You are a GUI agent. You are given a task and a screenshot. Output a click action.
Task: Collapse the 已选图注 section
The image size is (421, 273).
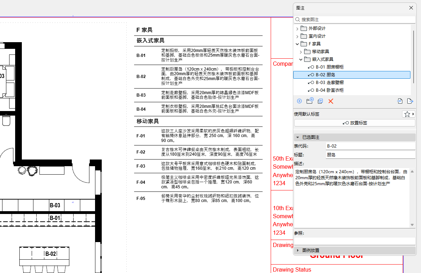pyautogui.click(x=297, y=137)
